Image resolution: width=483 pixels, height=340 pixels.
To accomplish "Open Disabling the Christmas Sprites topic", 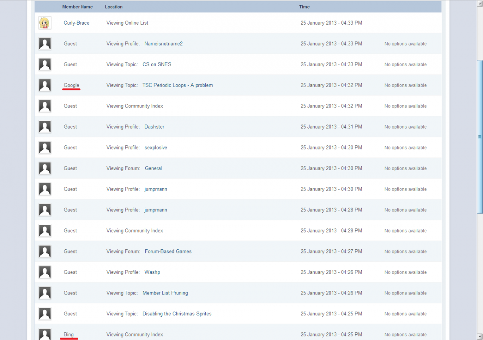I will click(x=177, y=314).
